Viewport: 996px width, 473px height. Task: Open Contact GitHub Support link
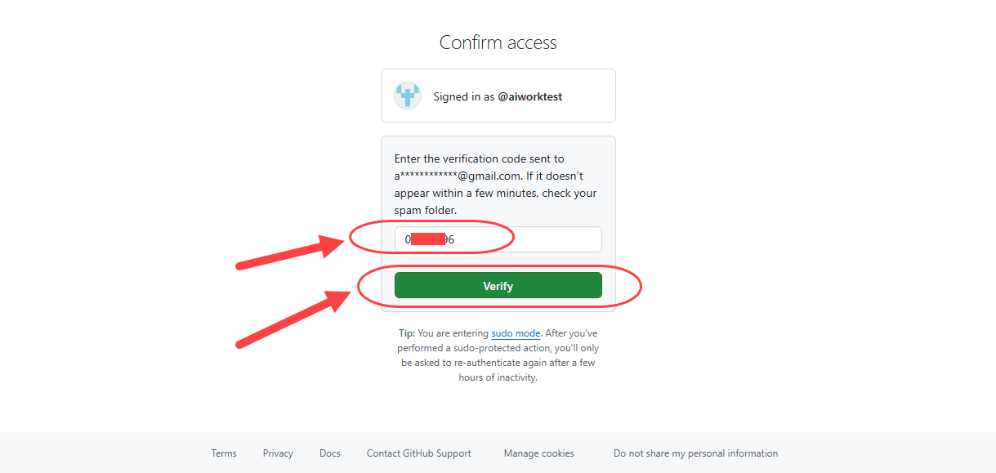(x=419, y=453)
